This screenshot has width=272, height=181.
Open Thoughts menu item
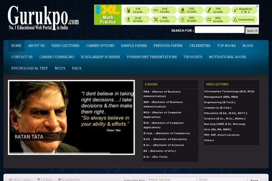point(193,57)
